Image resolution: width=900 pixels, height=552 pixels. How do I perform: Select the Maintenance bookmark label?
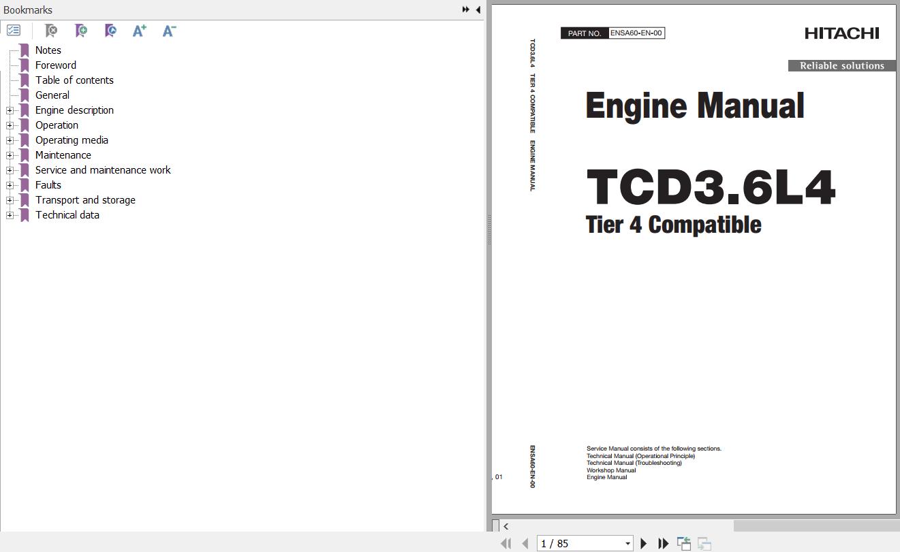63,155
